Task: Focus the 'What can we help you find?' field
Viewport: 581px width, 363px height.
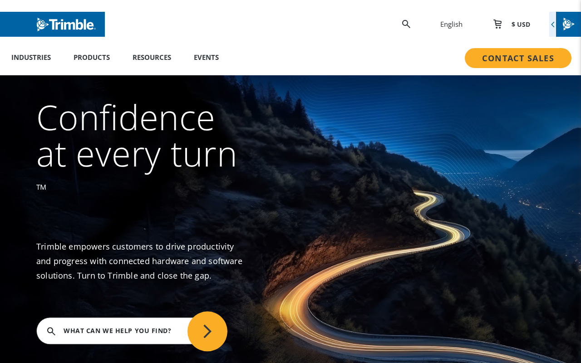Action: [x=117, y=331]
